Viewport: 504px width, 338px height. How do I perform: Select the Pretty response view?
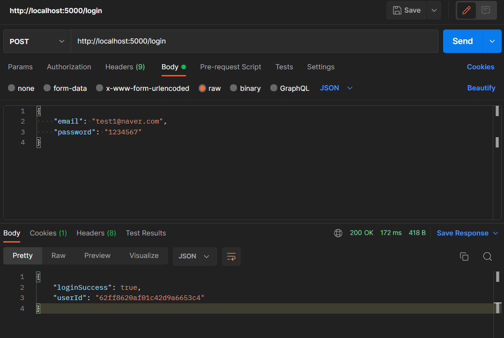click(22, 256)
